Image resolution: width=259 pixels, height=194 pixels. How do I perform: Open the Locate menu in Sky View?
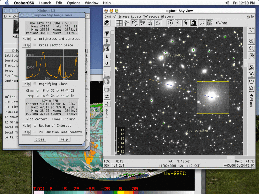coord(136,17)
